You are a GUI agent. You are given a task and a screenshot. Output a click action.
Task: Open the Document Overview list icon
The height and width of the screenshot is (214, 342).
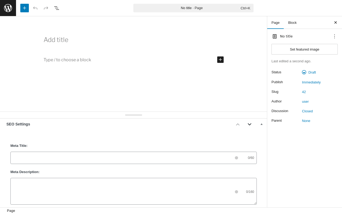57,8
